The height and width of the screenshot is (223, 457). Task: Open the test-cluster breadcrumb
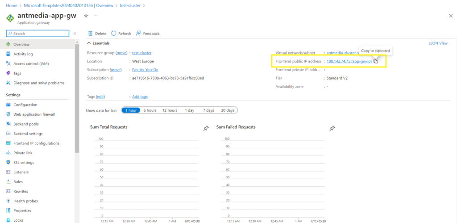pos(130,5)
